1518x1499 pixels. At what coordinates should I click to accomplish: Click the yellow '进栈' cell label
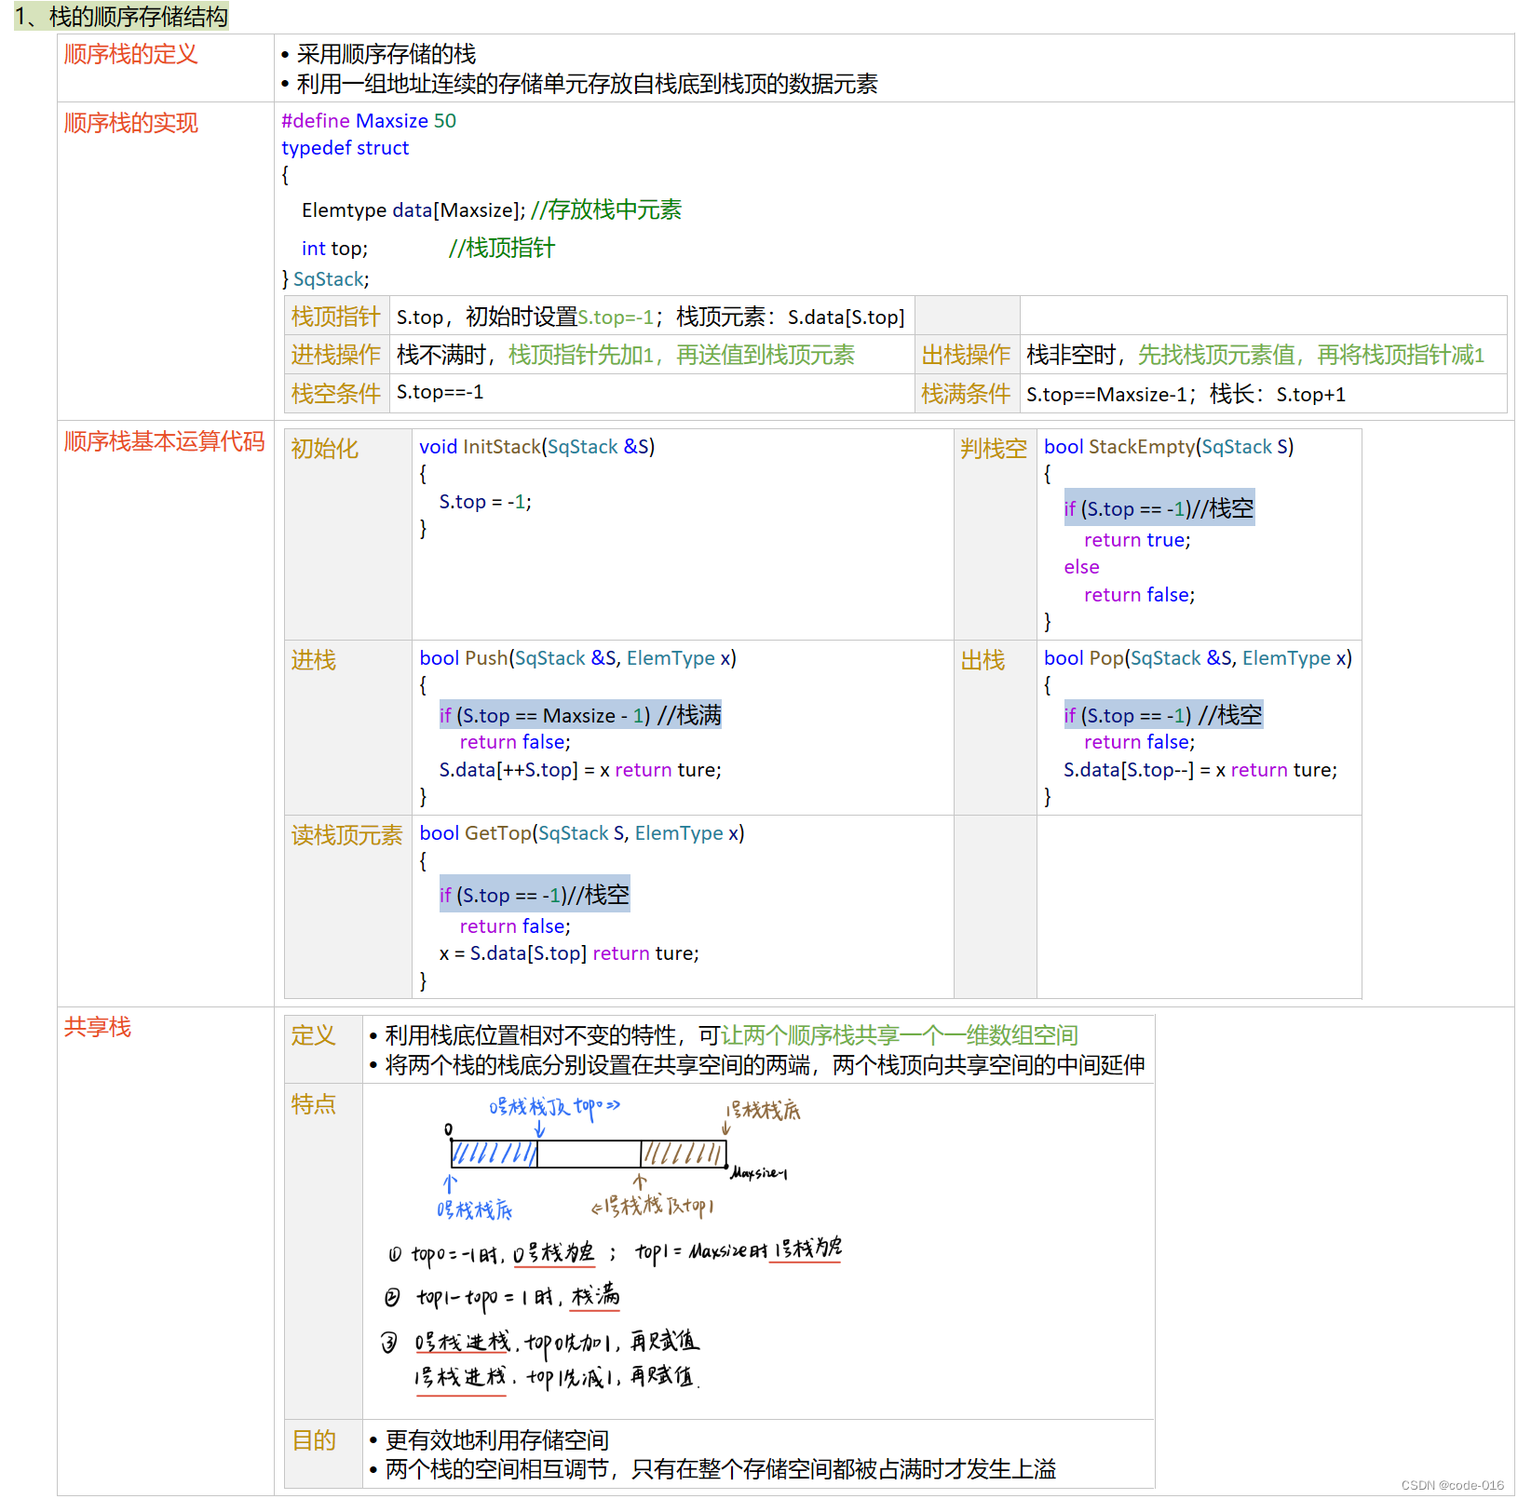tap(314, 660)
